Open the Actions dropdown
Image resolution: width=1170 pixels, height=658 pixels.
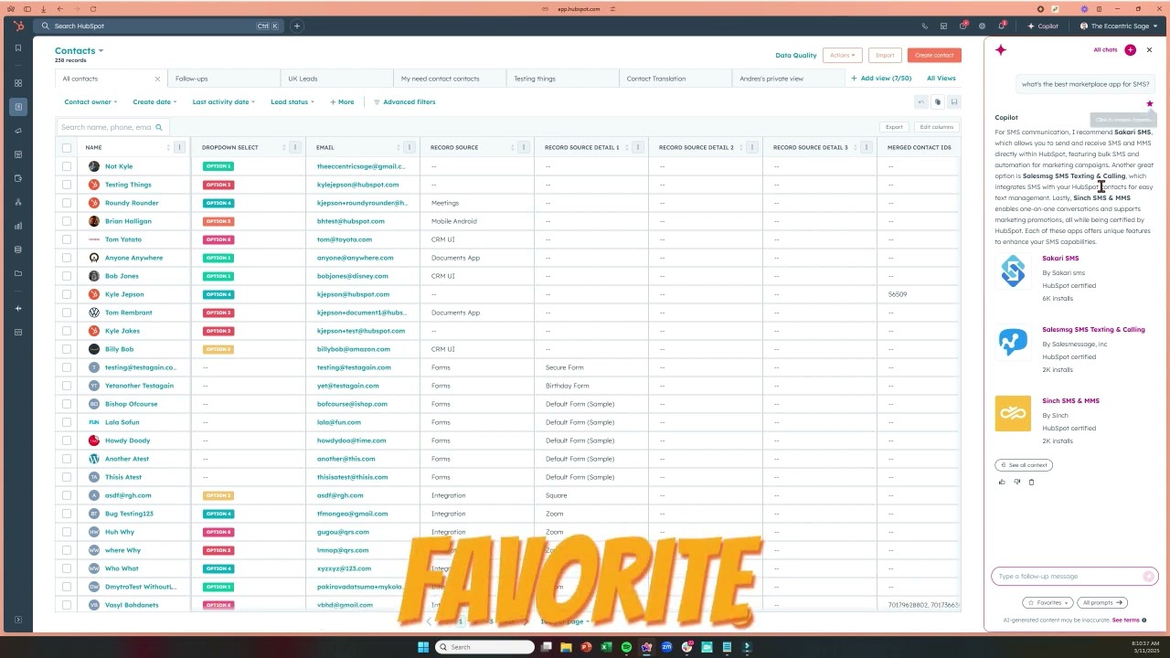[x=843, y=56]
